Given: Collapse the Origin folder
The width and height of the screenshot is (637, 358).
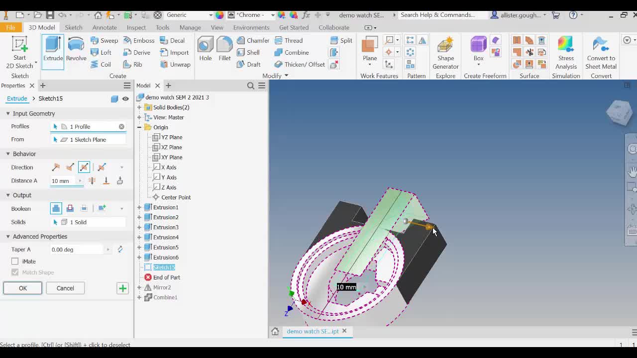Looking at the screenshot, I should [139, 127].
